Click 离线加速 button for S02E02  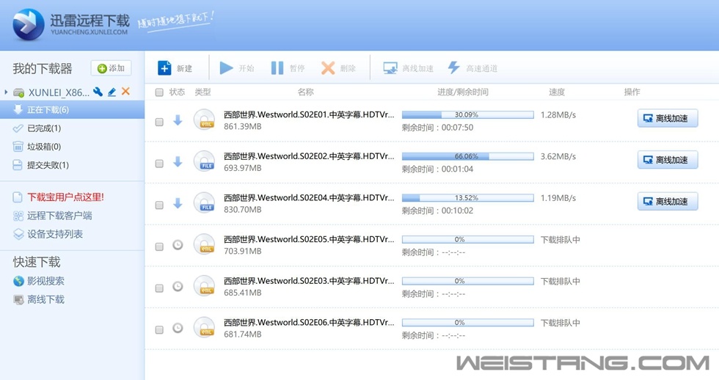click(x=668, y=160)
